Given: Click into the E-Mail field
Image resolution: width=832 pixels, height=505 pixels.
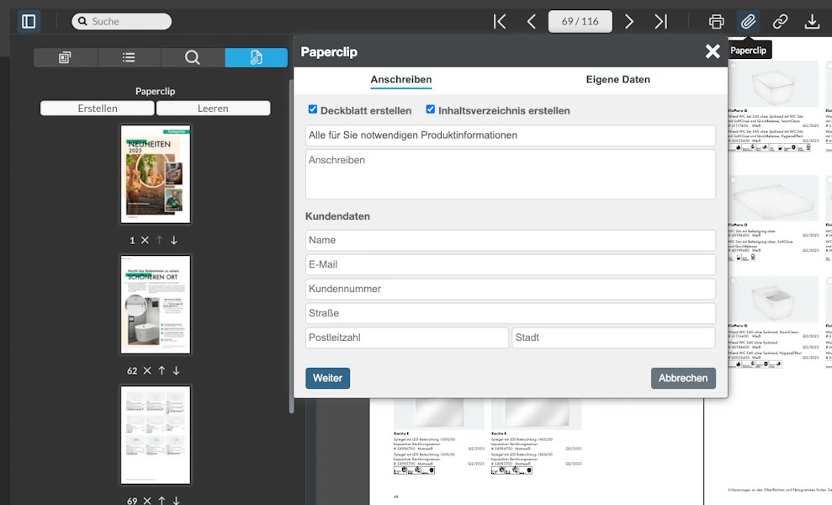Looking at the screenshot, I should click(510, 264).
